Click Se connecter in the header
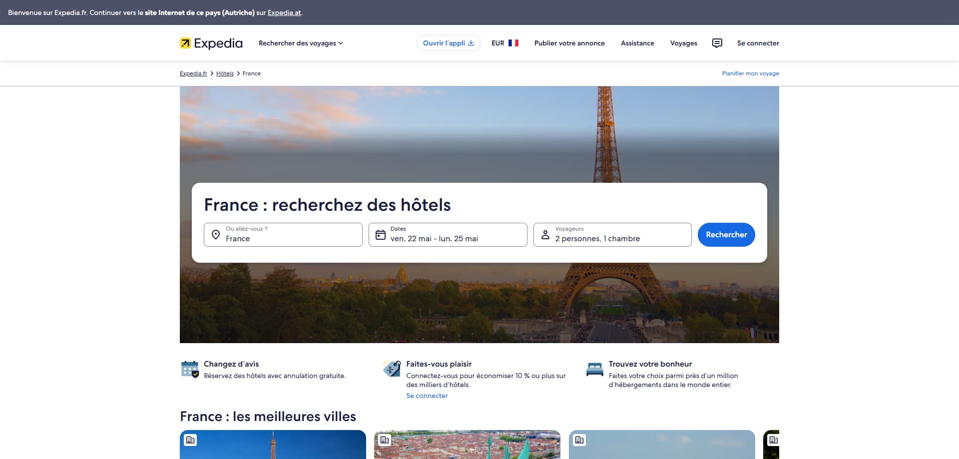 758,43
